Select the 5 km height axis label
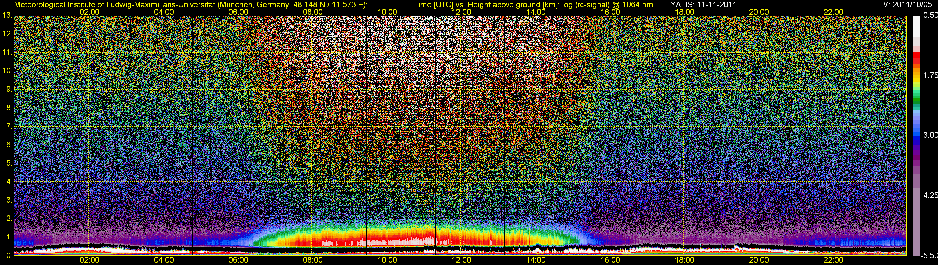 pyautogui.click(x=9, y=163)
